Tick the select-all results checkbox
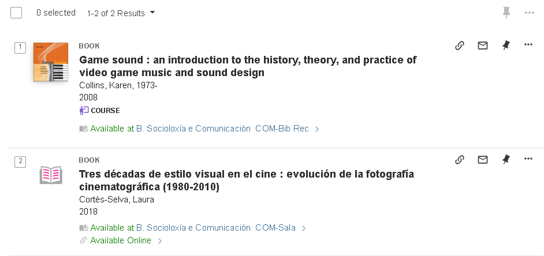544x256 pixels. (16, 13)
